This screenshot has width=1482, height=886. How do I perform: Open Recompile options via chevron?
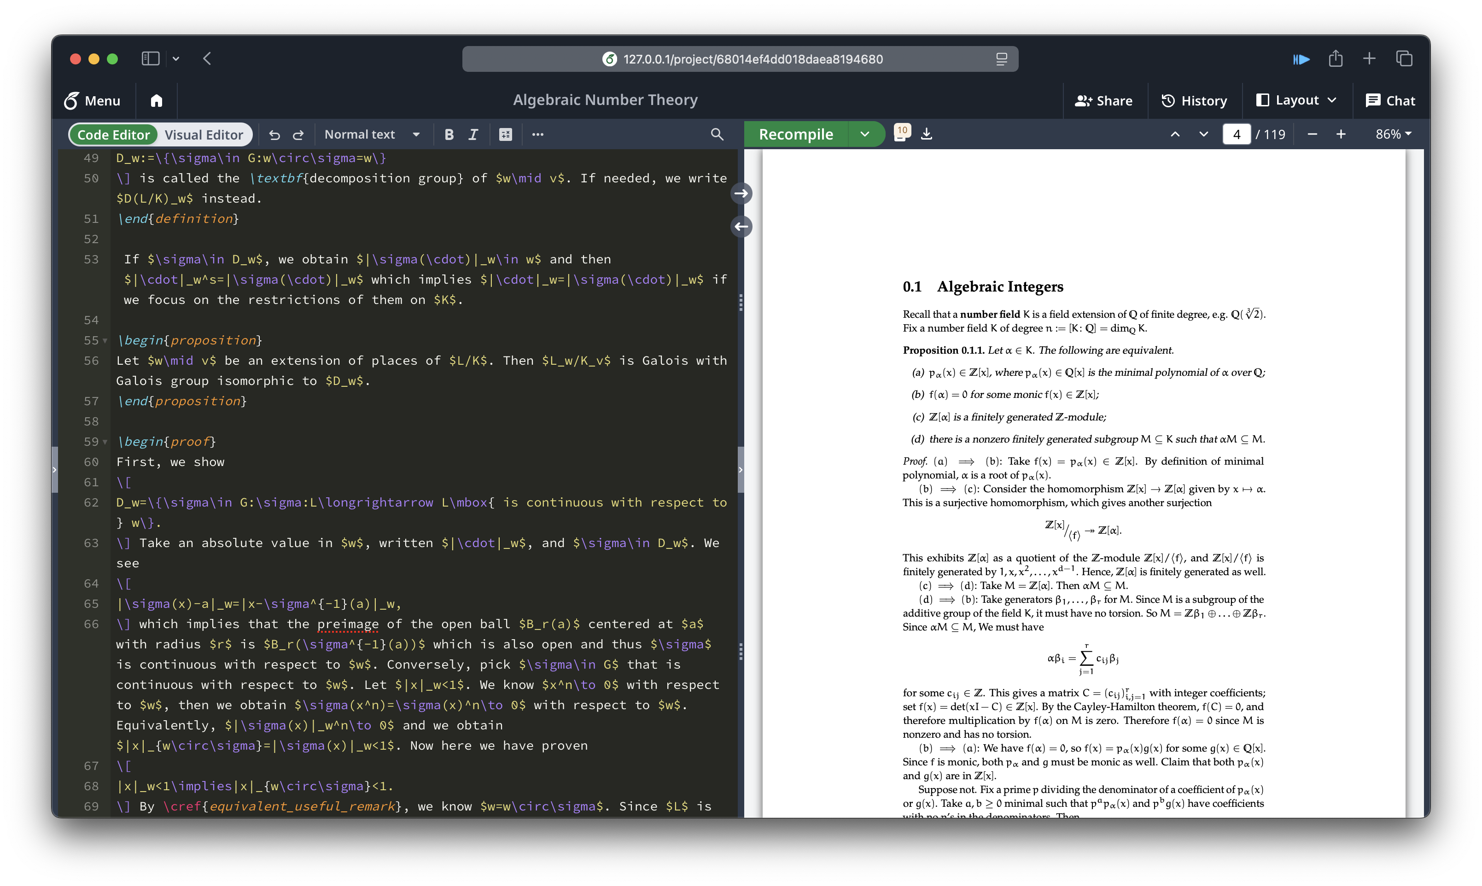[865, 134]
